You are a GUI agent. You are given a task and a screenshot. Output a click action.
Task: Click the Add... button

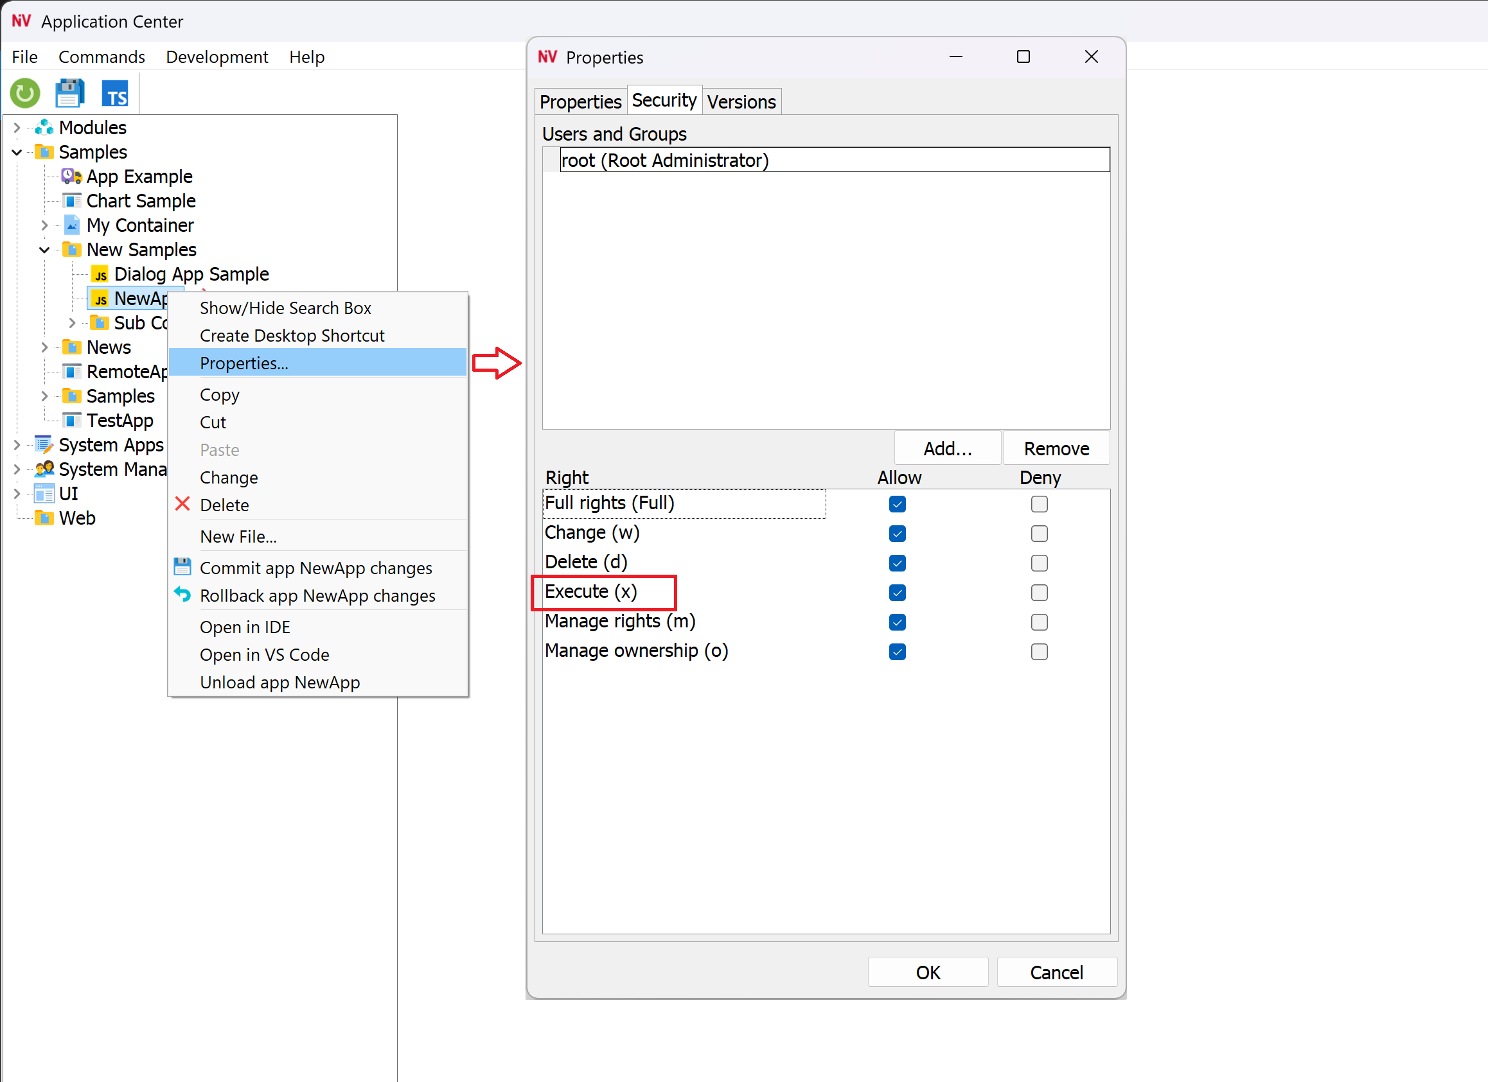tap(947, 449)
